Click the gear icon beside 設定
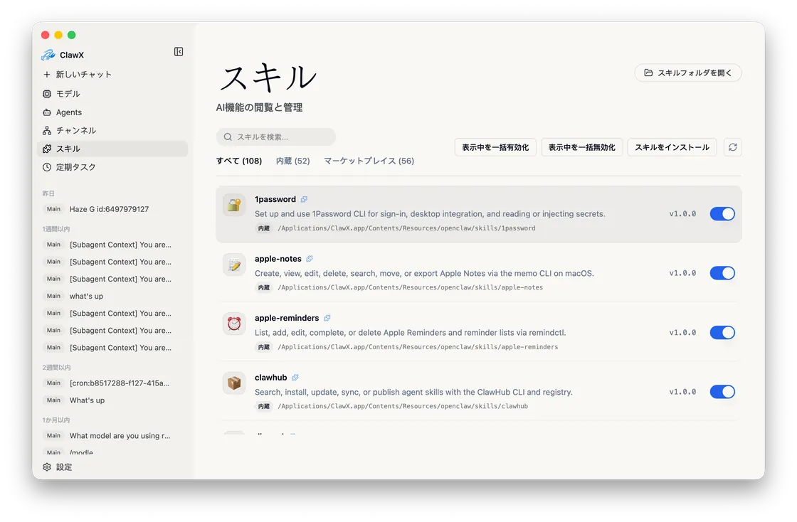797x522 pixels. pyautogui.click(x=47, y=467)
